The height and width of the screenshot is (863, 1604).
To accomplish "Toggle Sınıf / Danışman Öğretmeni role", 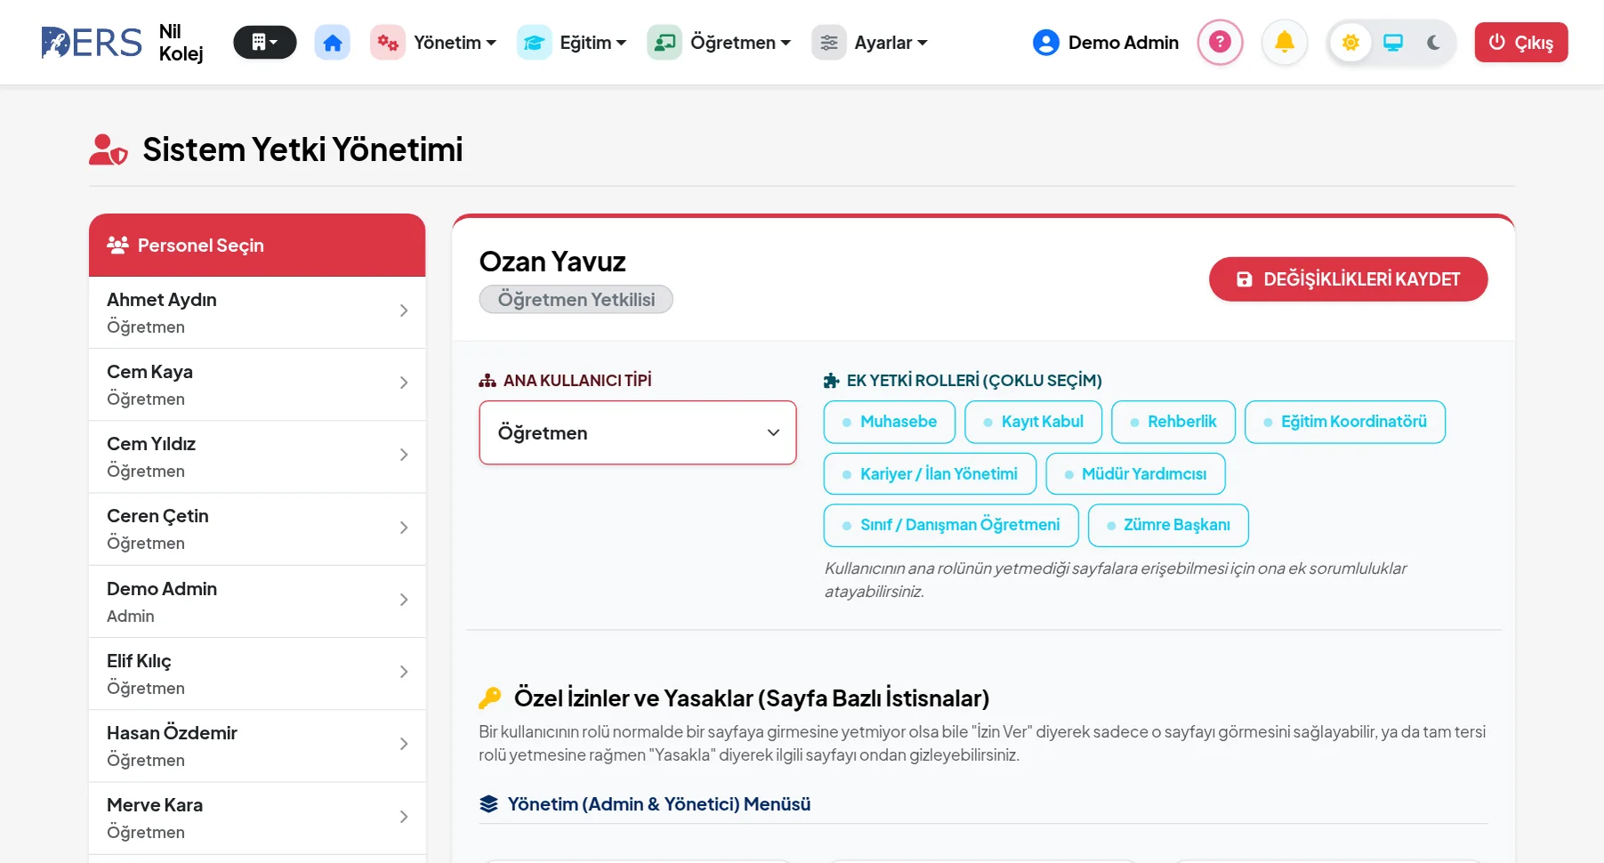I will (951, 525).
